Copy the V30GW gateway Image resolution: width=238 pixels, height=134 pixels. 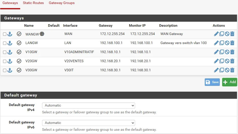click(222, 70)
